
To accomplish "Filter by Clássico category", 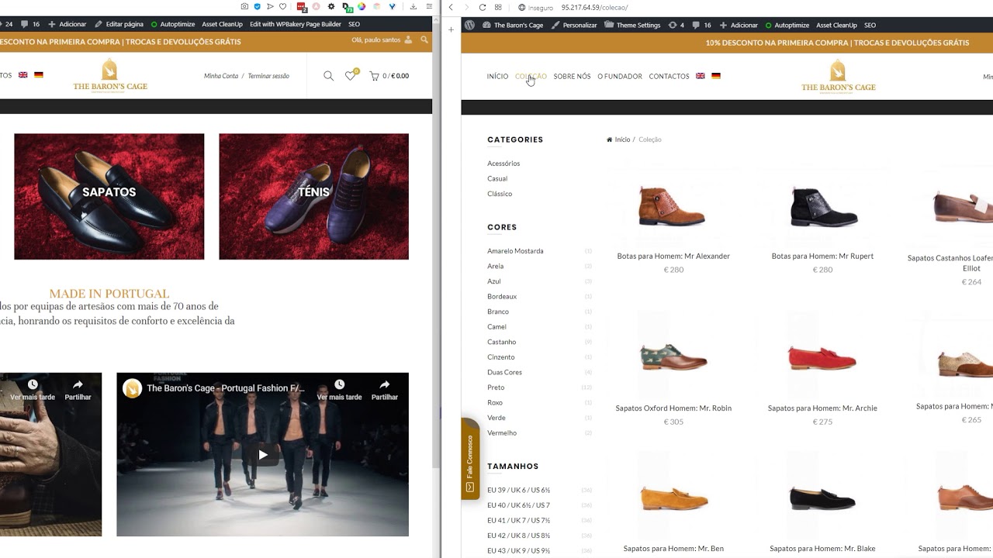I will click(500, 194).
